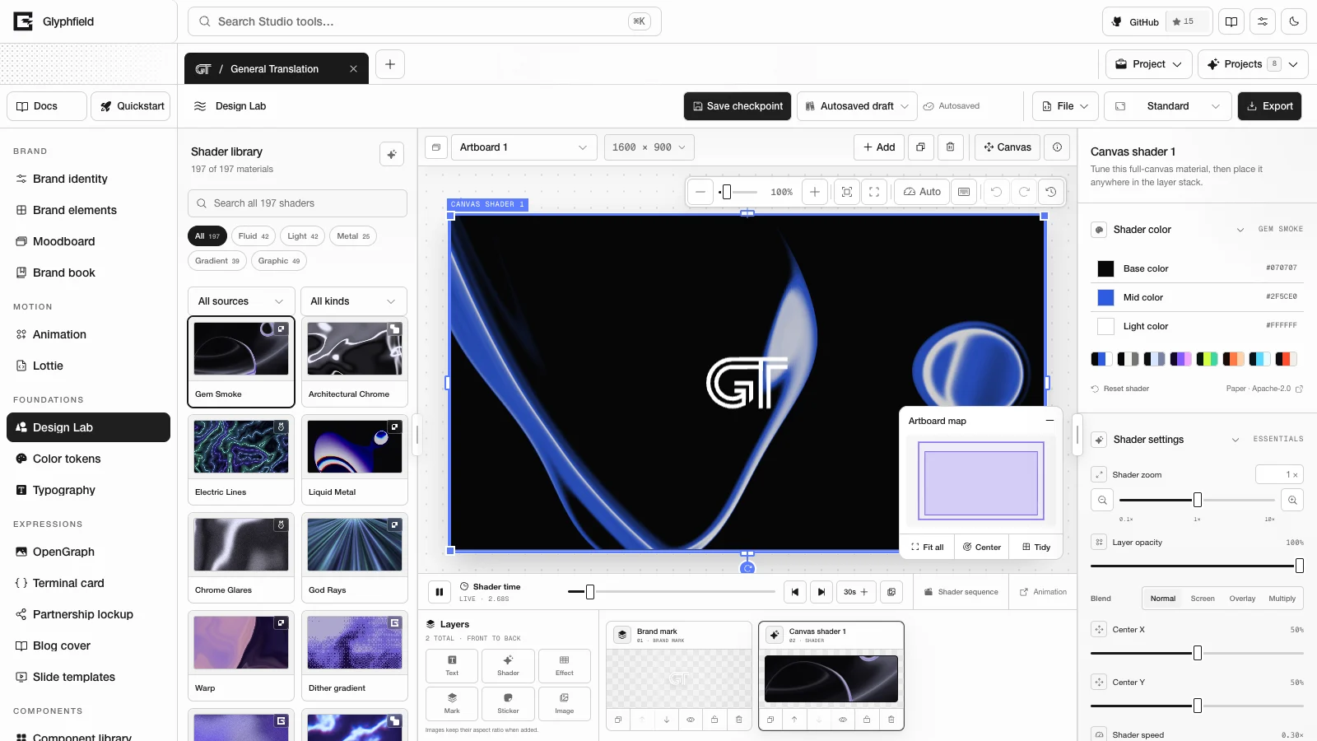The image size is (1317, 741).
Task: Hide the Brand mark layer
Action: (691, 720)
